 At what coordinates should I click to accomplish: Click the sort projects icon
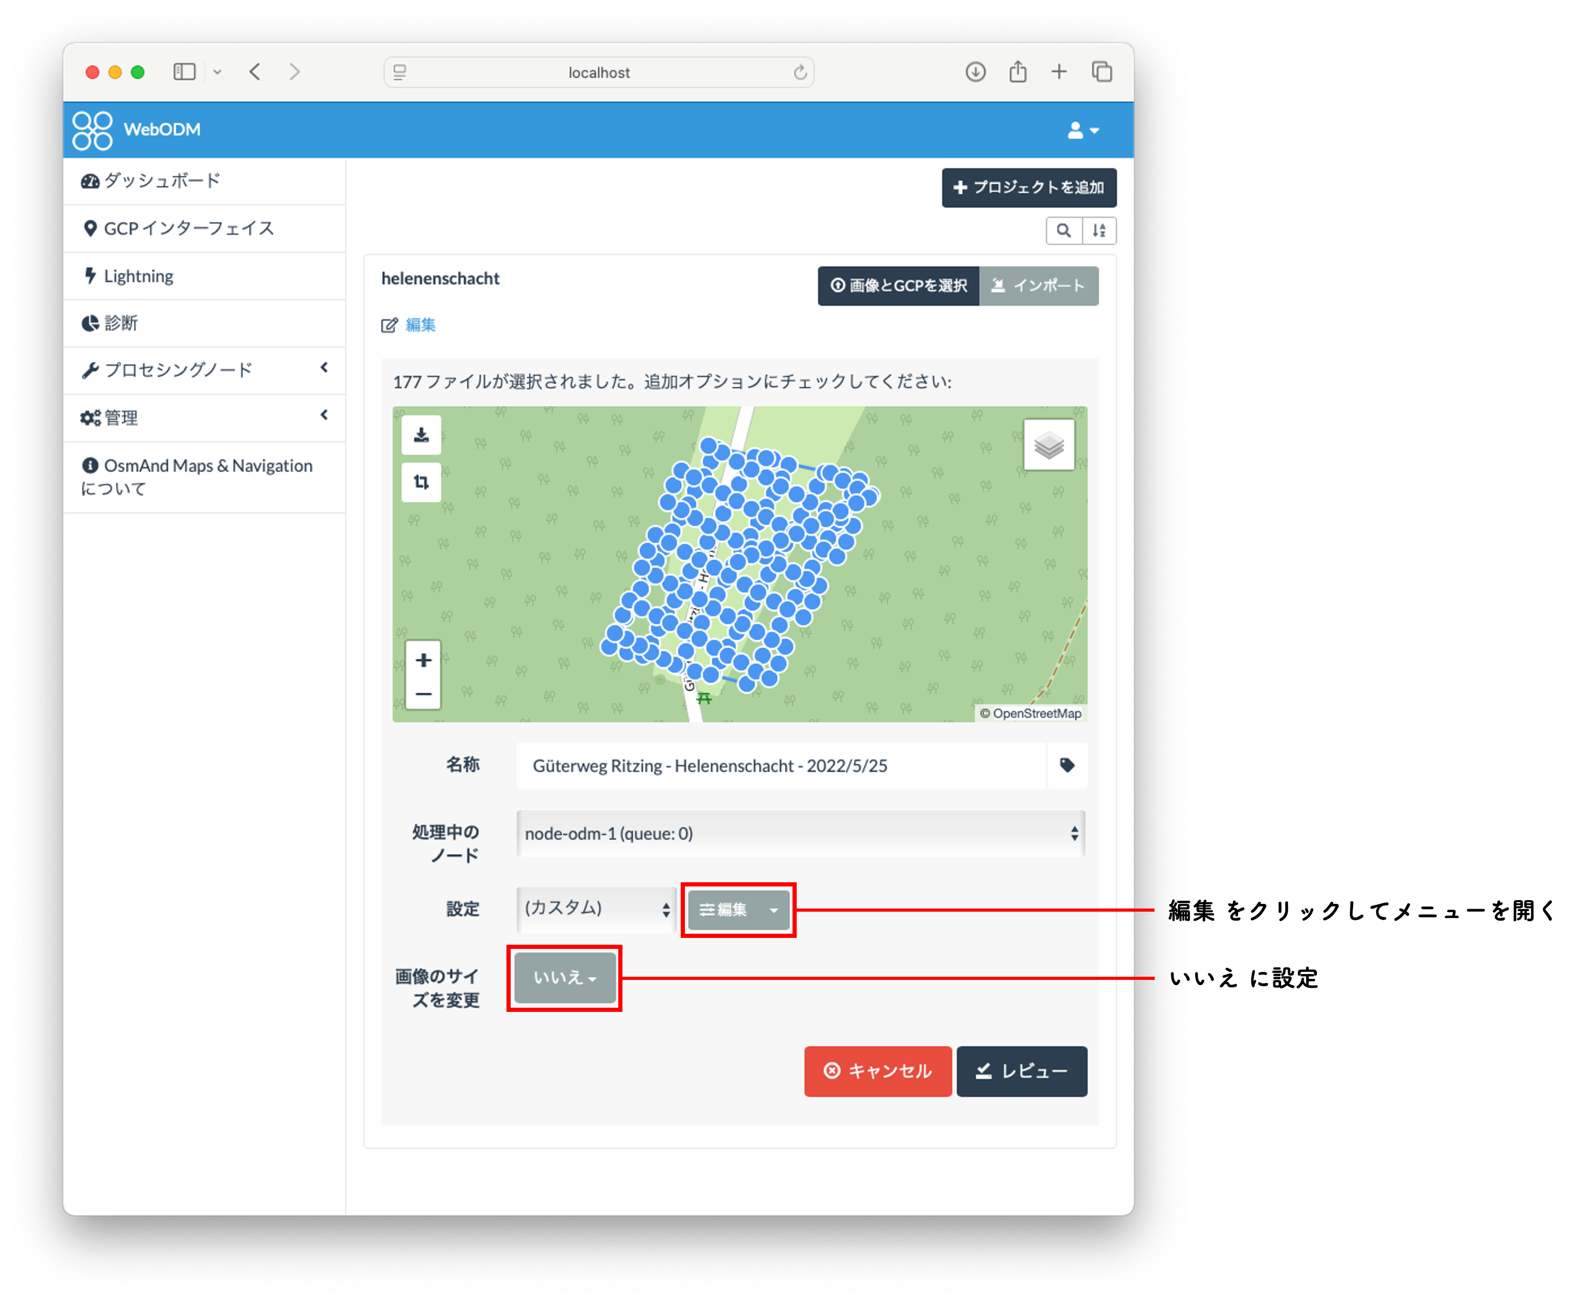(x=1098, y=230)
